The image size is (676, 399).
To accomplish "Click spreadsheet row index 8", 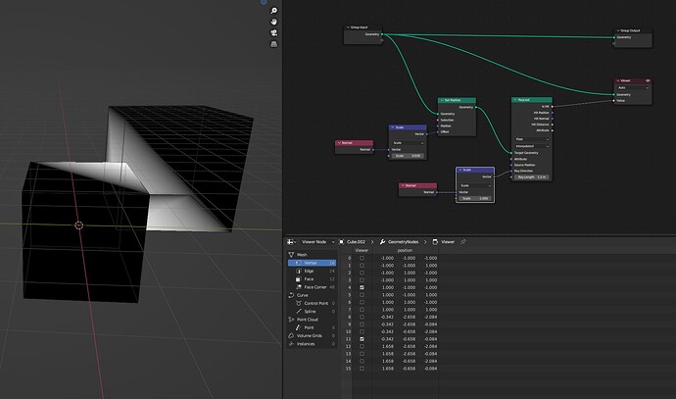I will (349, 317).
